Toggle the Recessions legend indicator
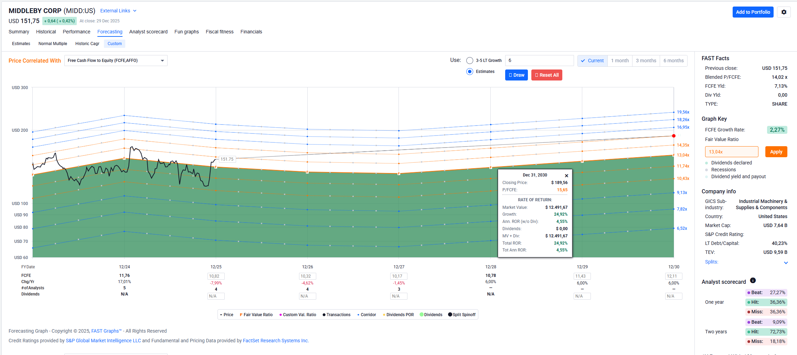The width and height of the screenshot is (797, 355). pos(706,170)
